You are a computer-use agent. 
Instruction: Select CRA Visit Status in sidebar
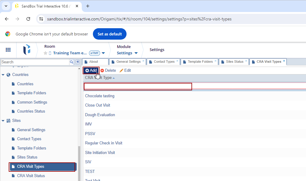31,176
